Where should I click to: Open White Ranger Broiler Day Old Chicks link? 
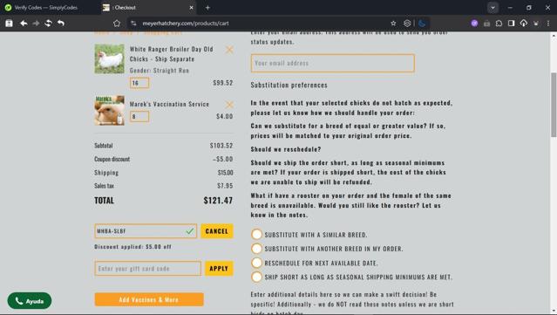171,54
